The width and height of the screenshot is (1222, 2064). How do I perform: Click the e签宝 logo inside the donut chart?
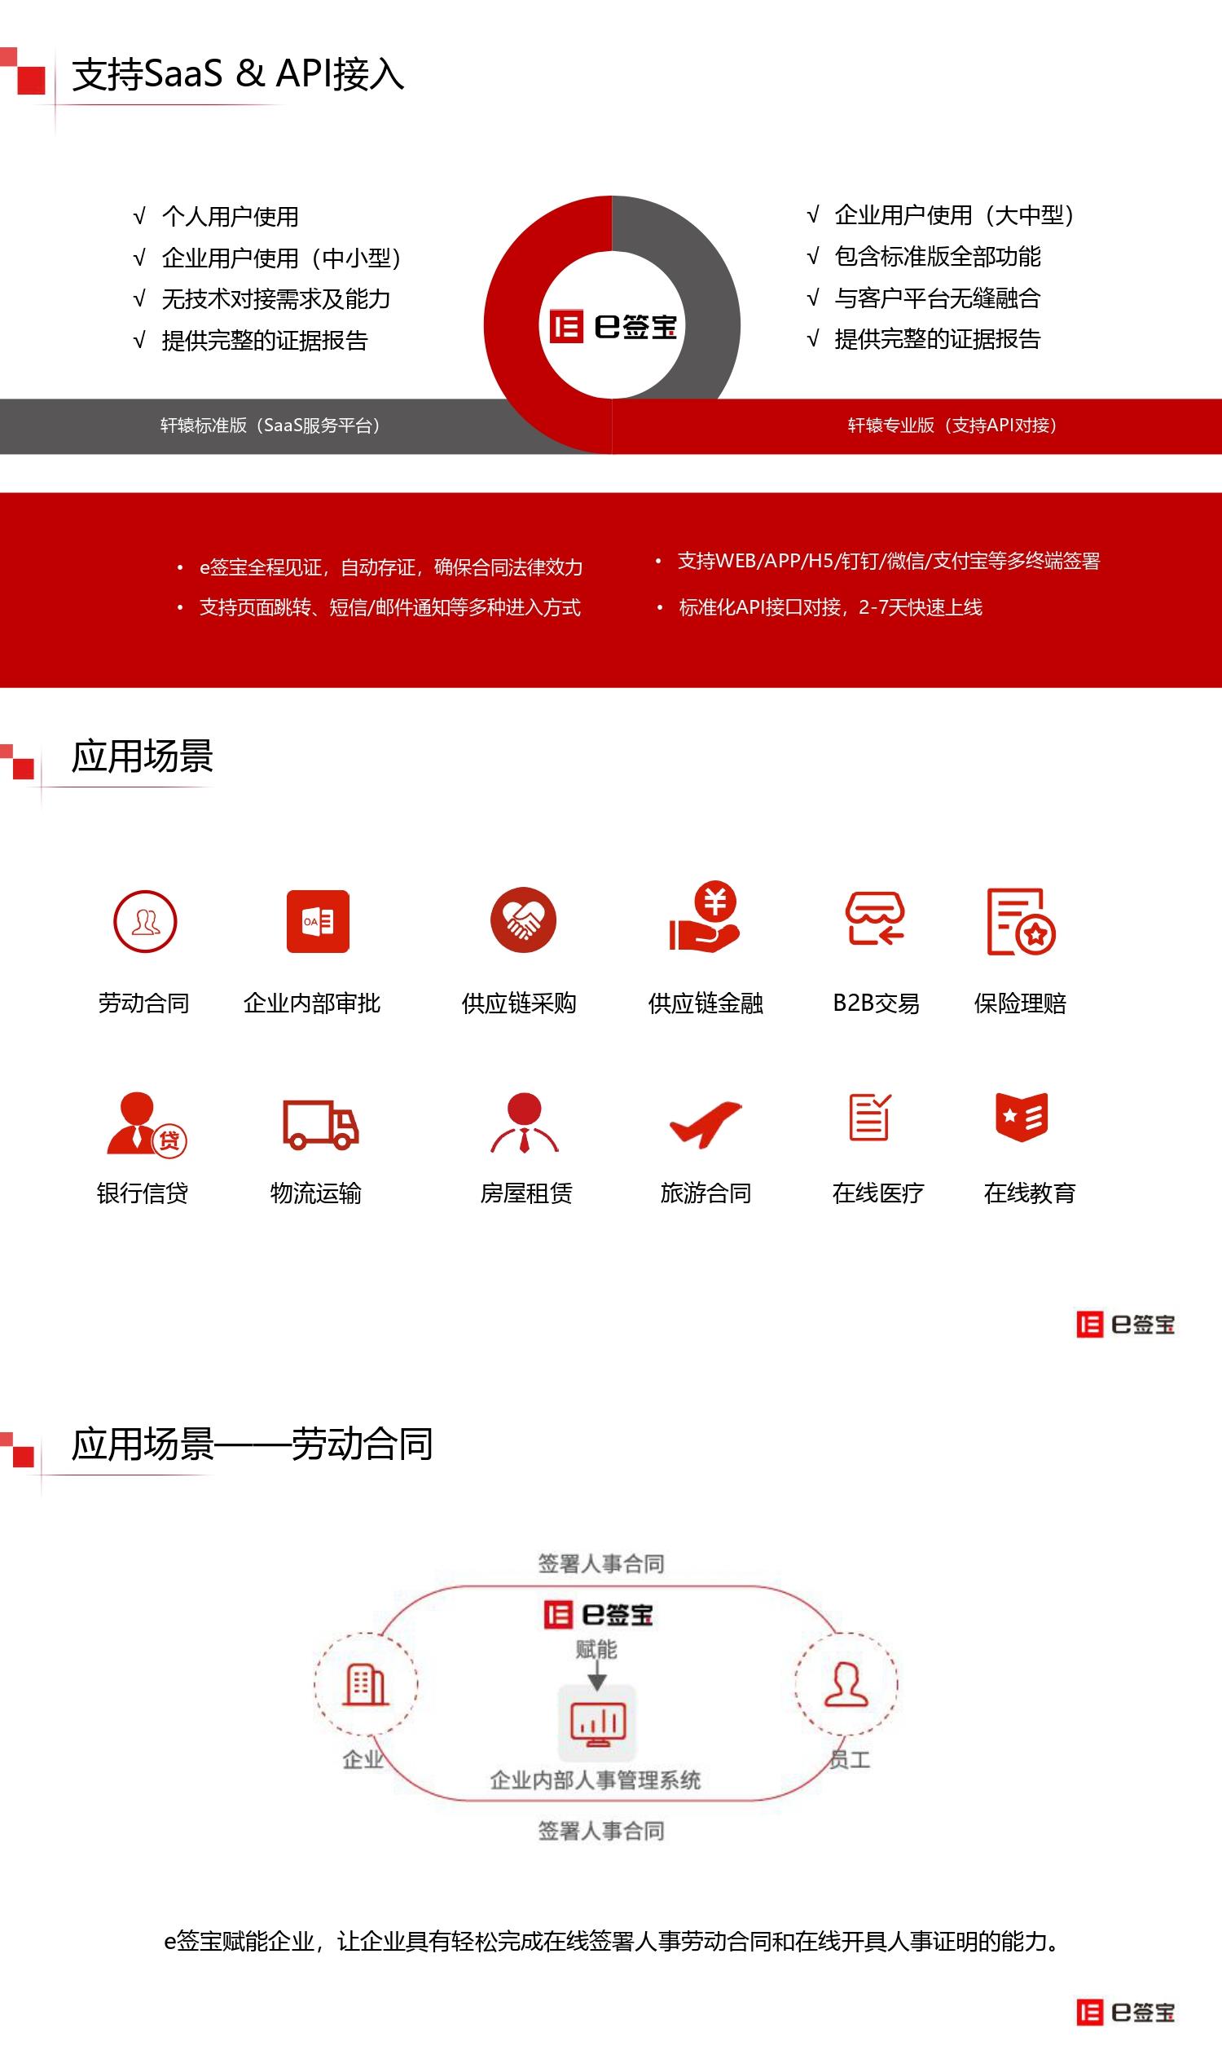(613, 326)
